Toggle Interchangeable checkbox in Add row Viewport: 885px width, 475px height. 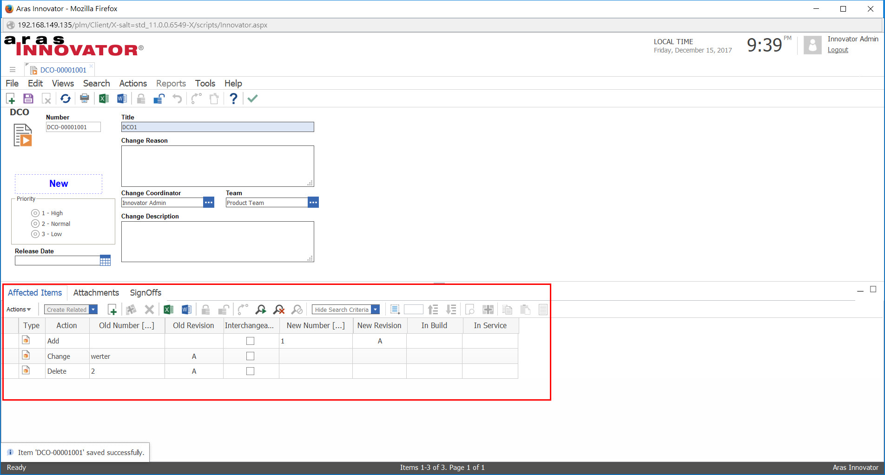[250, 341]
